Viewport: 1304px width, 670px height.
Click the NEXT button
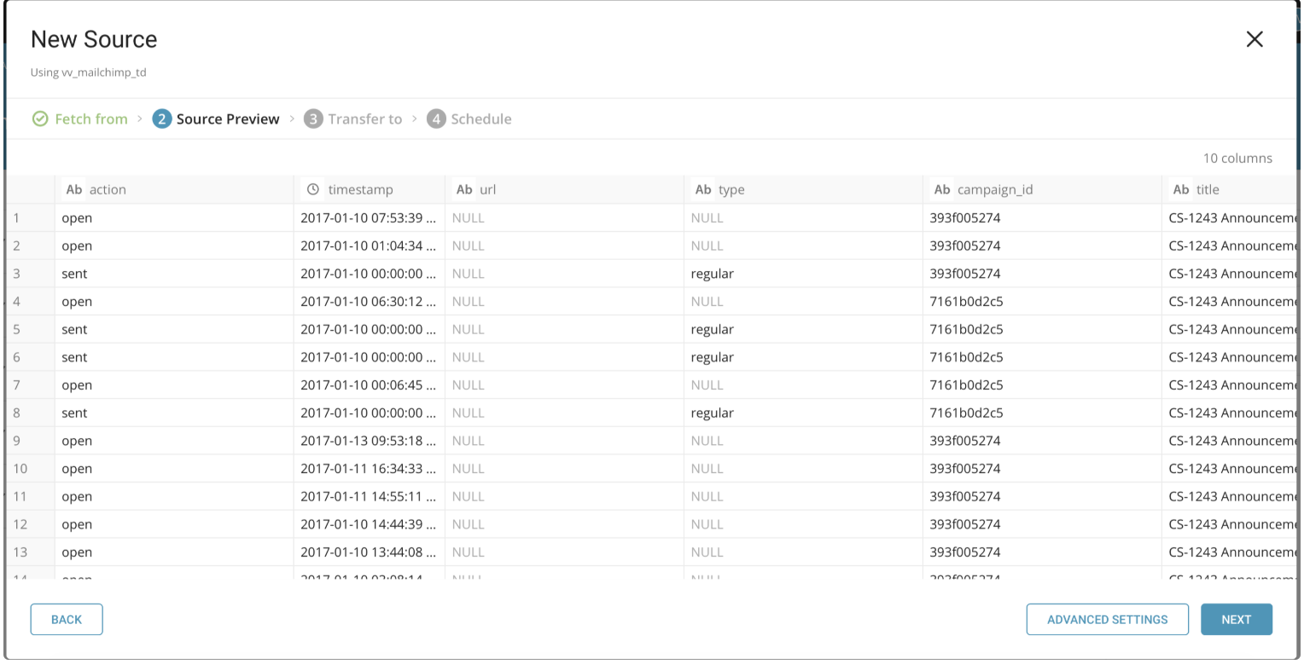tap(1236, 620)
